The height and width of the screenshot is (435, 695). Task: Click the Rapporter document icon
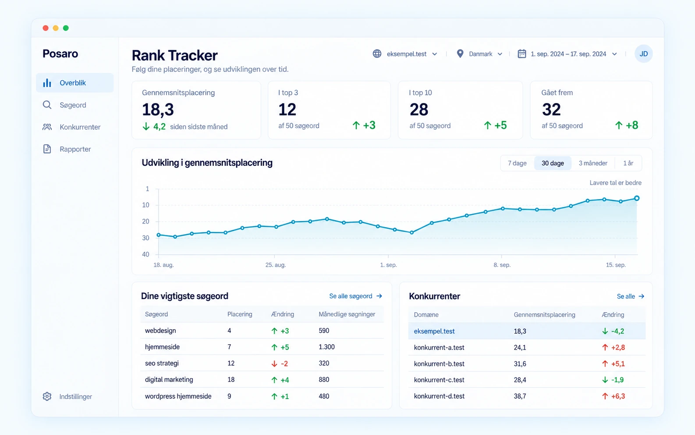pos(47,149)
